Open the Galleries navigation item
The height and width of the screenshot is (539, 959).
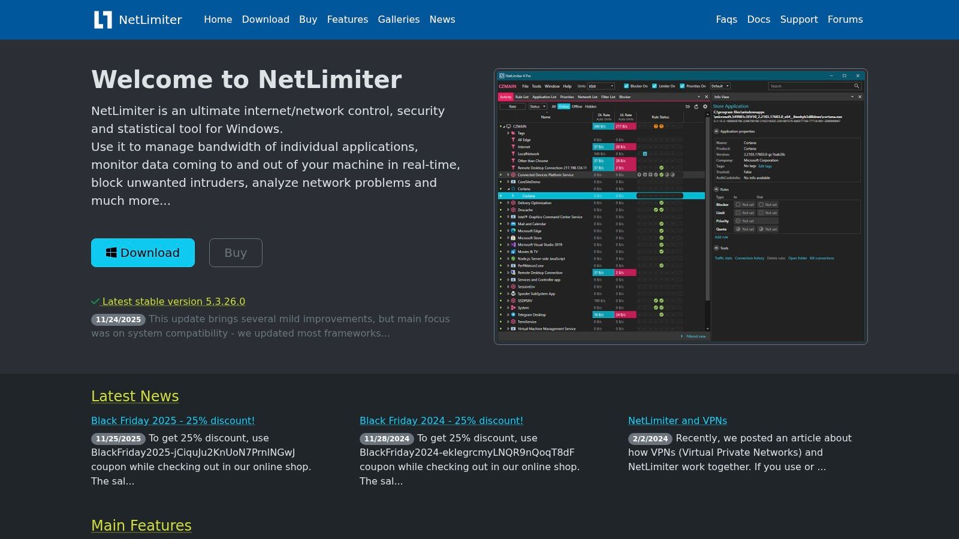tap(399, 20)
